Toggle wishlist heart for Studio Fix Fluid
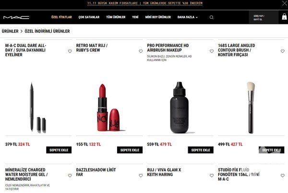This screenshot has width=288, height=193. click(x=283, y=176)
